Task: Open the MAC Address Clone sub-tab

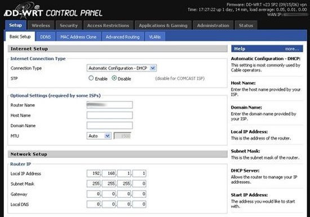Action: click(78, 37)
